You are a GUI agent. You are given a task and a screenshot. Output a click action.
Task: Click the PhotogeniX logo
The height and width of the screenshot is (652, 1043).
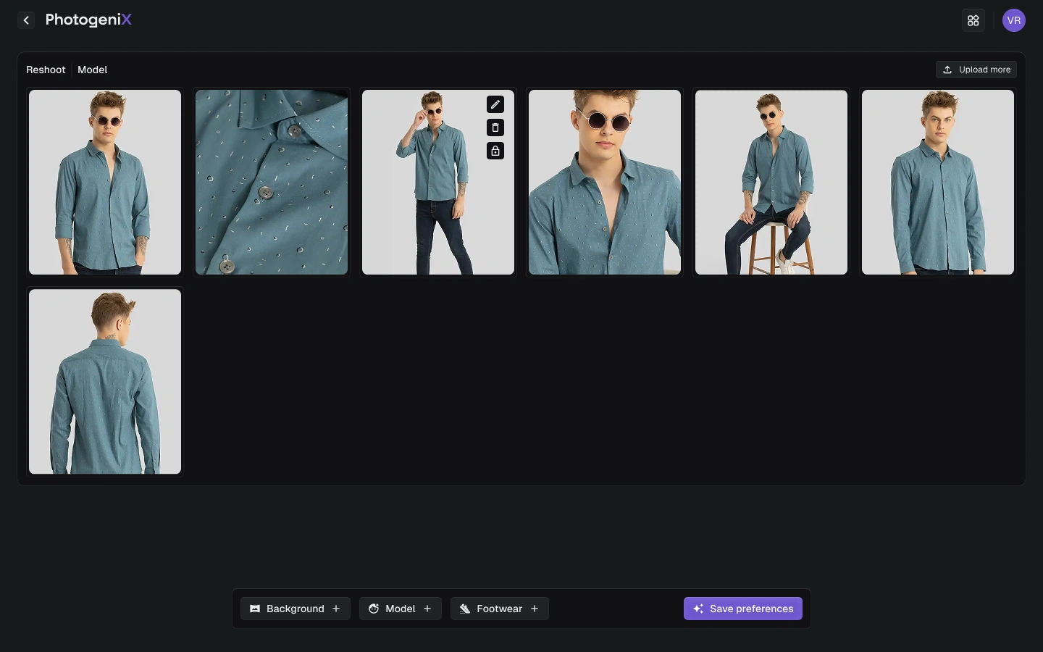[x=88, y=20]
